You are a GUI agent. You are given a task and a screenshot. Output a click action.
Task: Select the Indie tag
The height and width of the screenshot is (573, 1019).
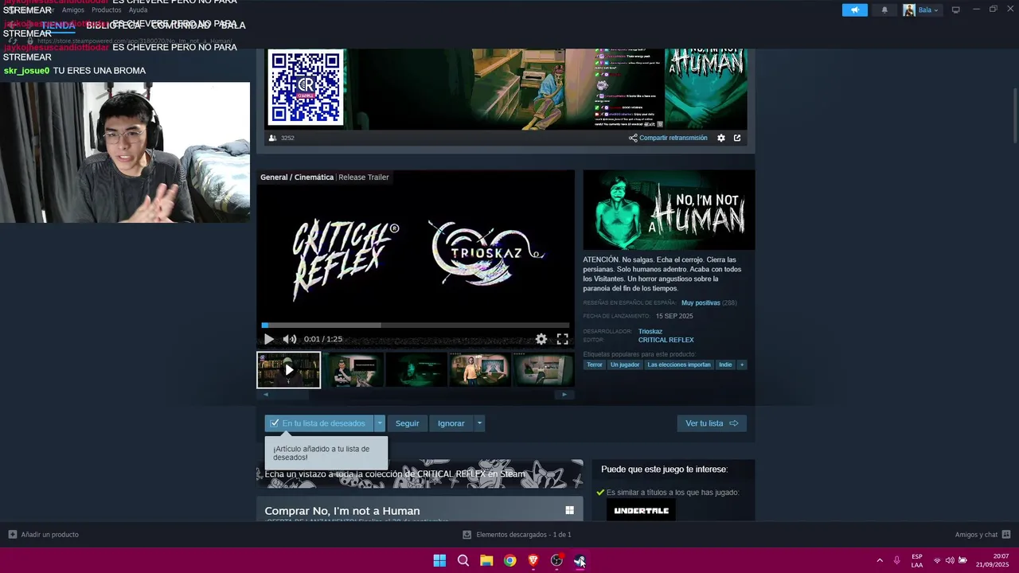tap(725, 365)
